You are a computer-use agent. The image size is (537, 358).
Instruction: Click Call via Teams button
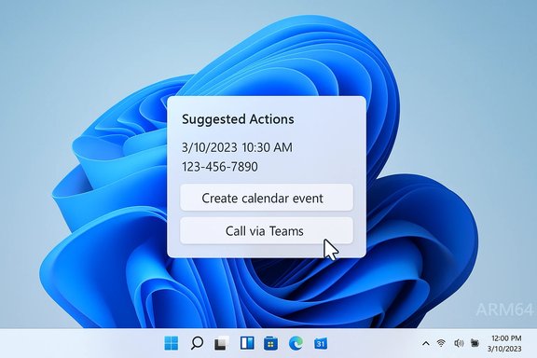click(267, 231)
